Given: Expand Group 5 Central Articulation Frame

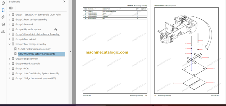Looking at the screenshot, I should 9,34.
